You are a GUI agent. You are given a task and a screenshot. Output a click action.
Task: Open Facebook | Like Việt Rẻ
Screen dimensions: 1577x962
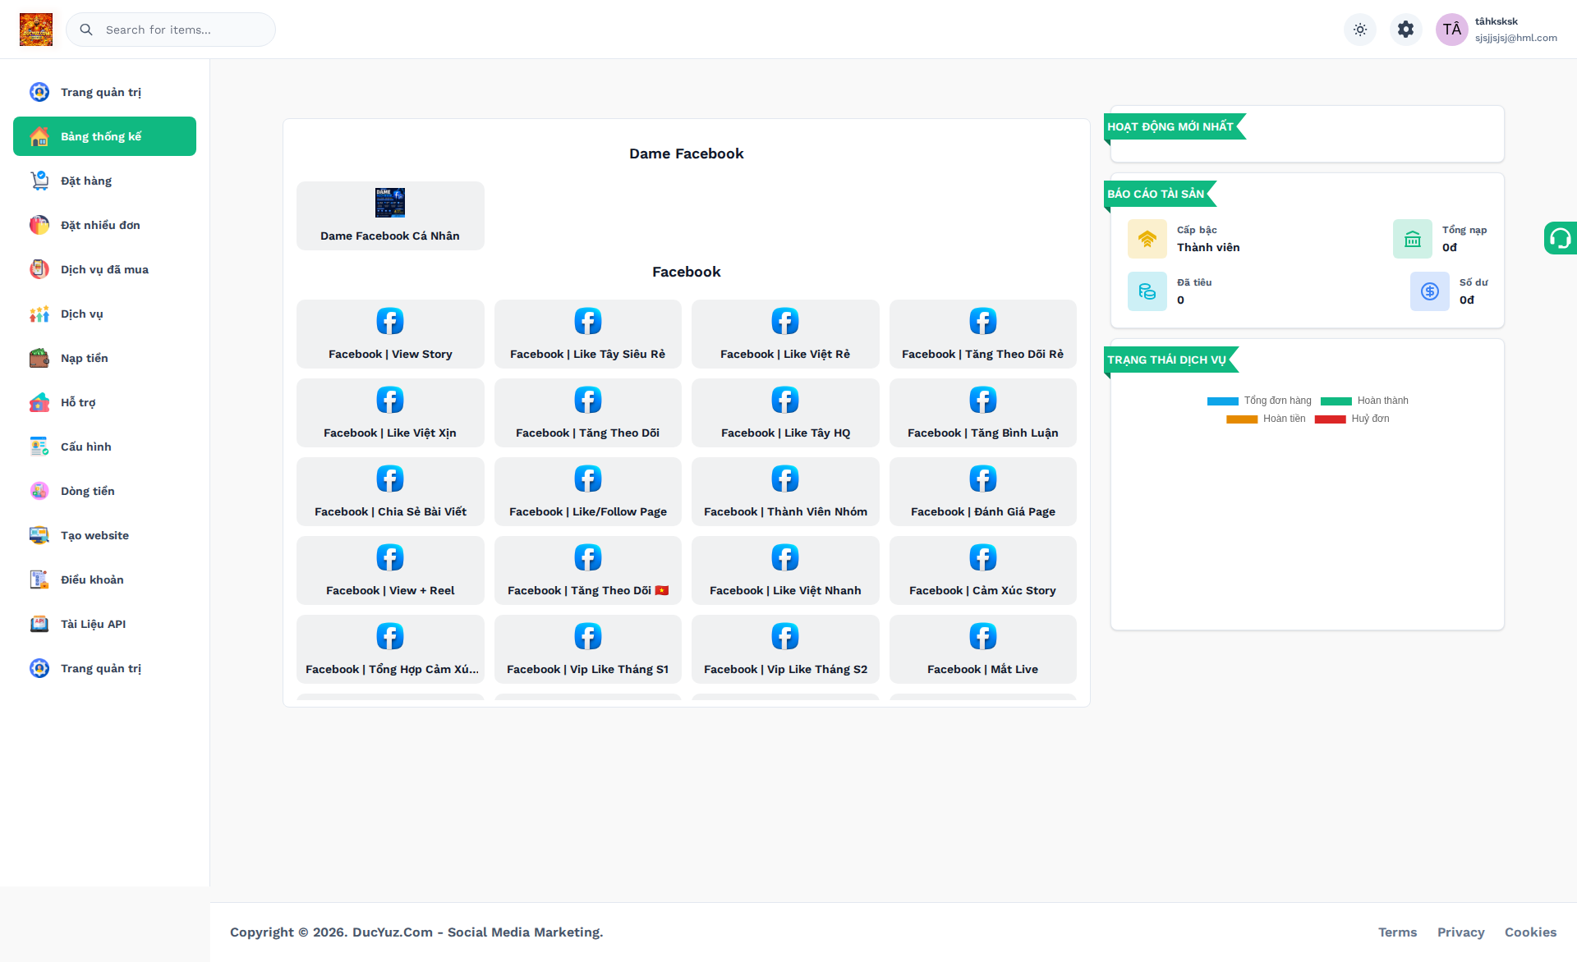click(785, 334)
